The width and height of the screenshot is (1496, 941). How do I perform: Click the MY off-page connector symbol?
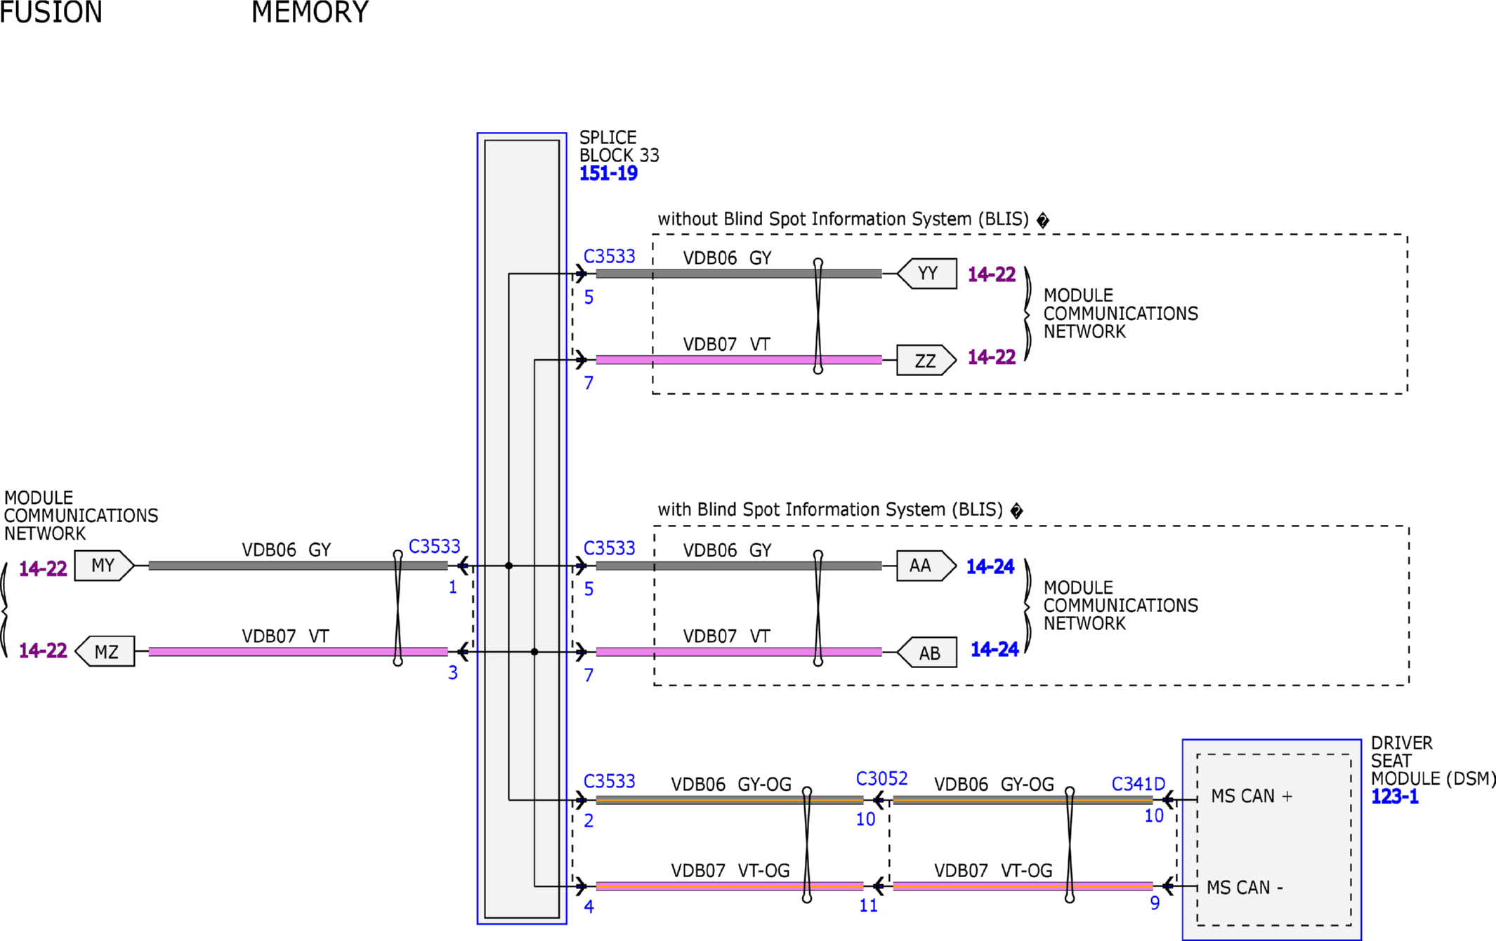[x=105, y=566]
